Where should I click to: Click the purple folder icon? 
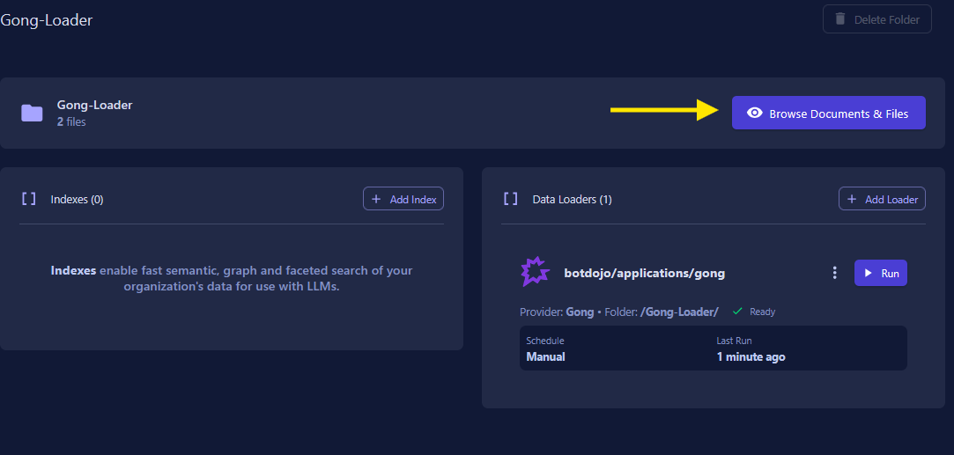[33, 113]
